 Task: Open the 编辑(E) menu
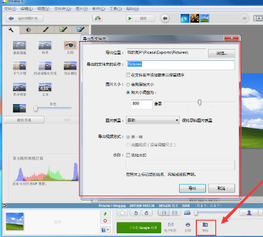click(26, 9)
